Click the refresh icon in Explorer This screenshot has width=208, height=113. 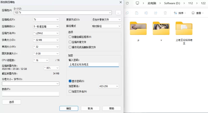127,3
